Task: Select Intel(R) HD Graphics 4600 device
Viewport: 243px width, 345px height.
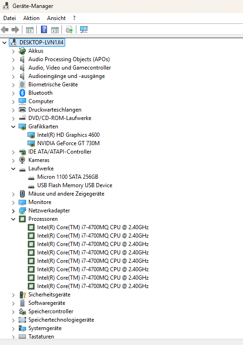Action: click(x=68, y=135)
